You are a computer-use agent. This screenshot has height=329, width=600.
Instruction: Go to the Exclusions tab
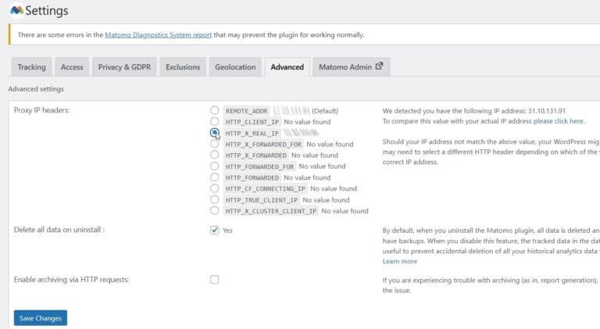coord(183,67)
